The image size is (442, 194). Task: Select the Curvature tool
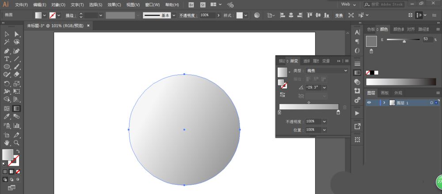[17, 51]
